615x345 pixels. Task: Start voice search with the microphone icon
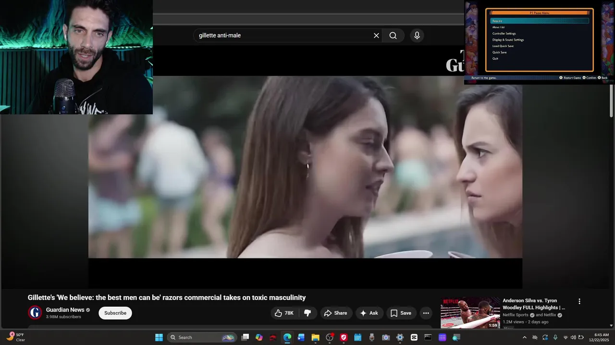(417, 35)
